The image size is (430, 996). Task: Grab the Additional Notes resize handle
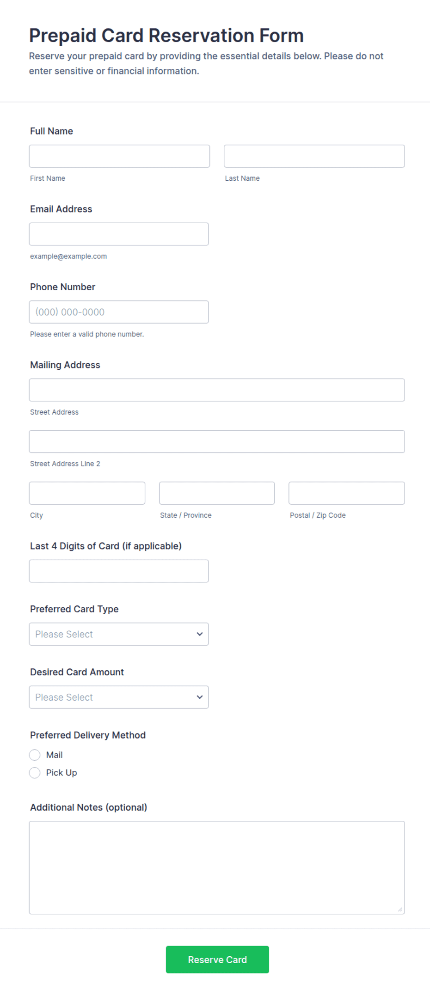pyautogui.click(x=400, y=909)
